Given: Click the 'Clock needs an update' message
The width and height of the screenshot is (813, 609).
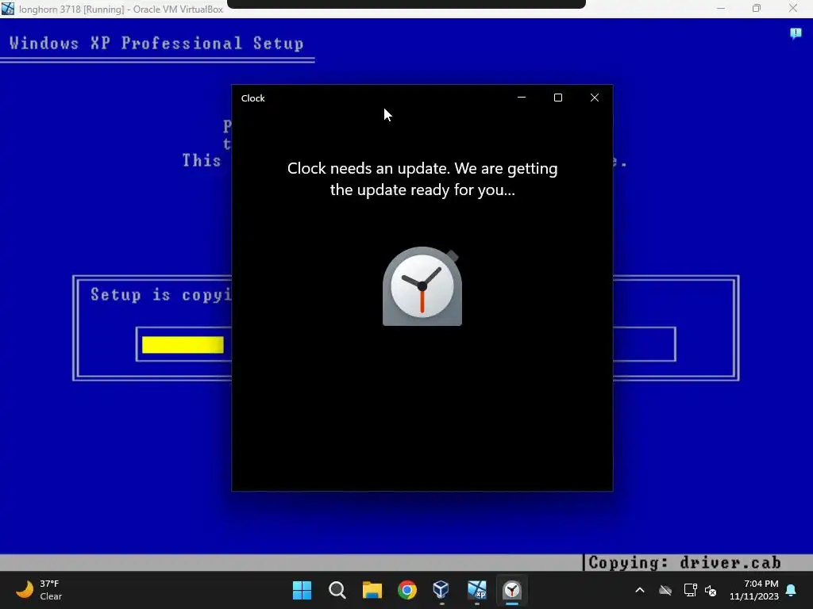Looking at the screenshot, I should click(422, 178).
